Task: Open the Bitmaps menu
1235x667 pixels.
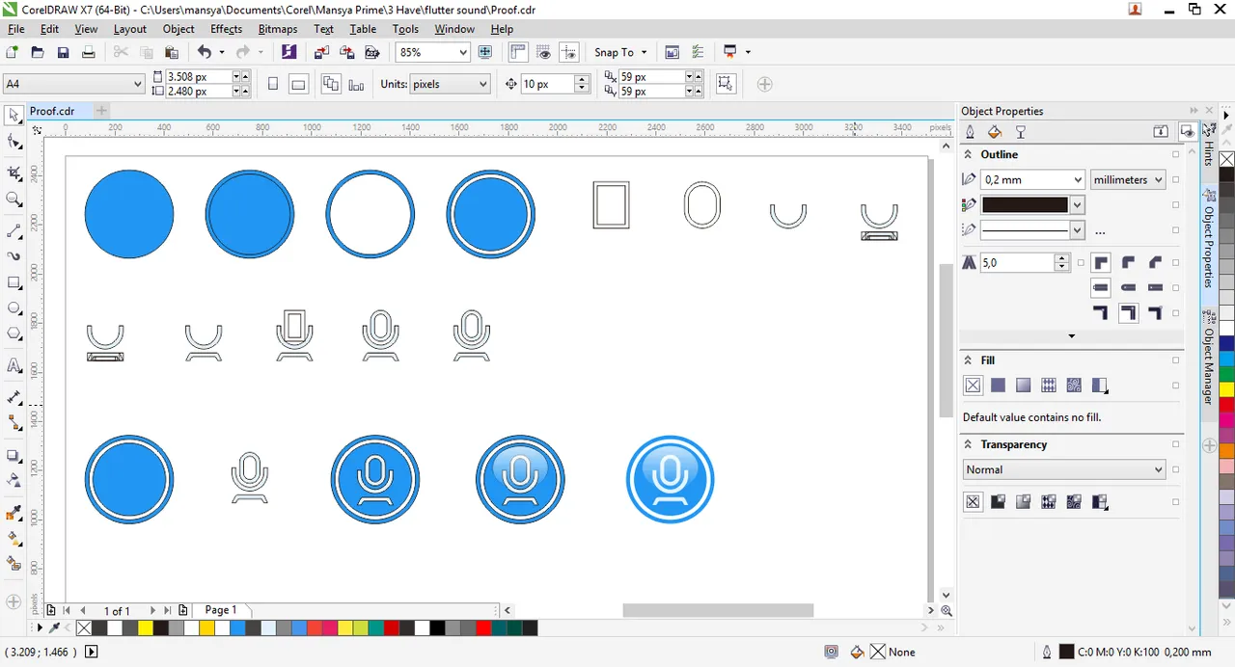Action: tap(278, 29)
